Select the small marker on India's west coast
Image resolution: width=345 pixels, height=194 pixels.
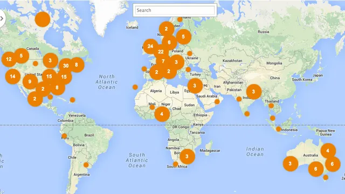239,99
